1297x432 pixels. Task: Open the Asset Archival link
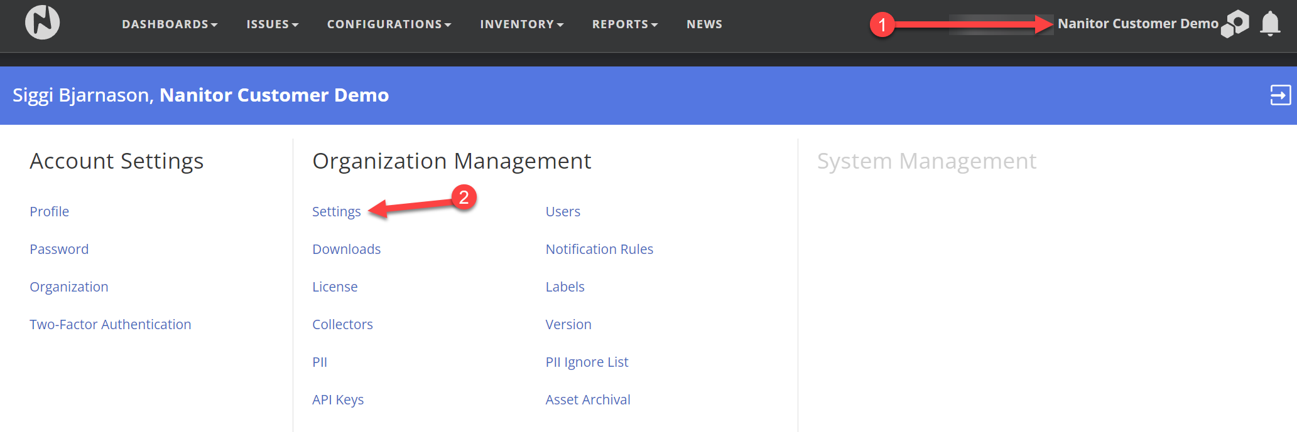[x=588, y=399]
